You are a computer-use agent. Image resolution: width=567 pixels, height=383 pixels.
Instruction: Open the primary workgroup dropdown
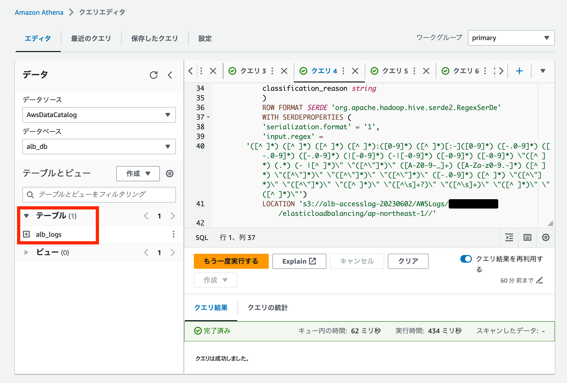click(511, 38)
